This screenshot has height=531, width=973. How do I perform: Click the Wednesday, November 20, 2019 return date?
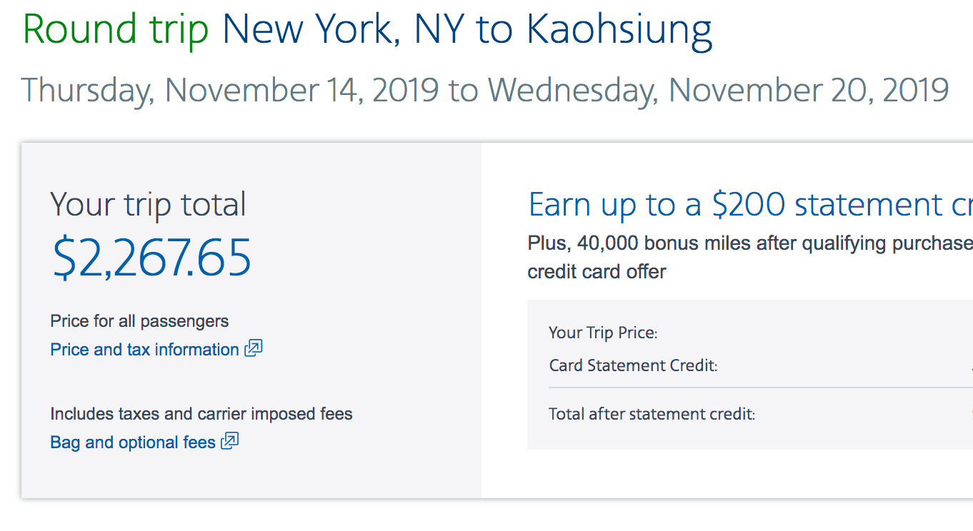(718, 91)
